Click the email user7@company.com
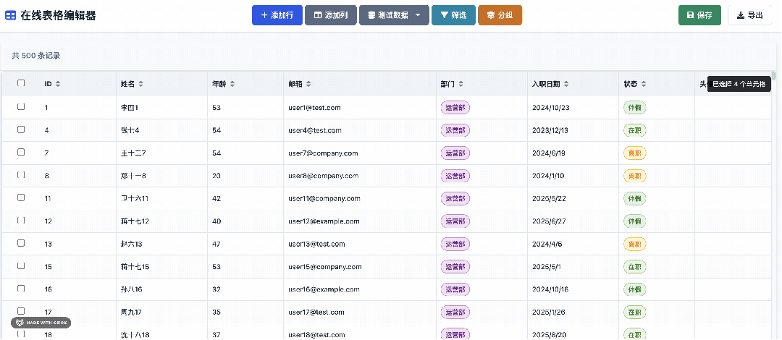This screenshot has height=340, width=782. click(x=323, y=153)
